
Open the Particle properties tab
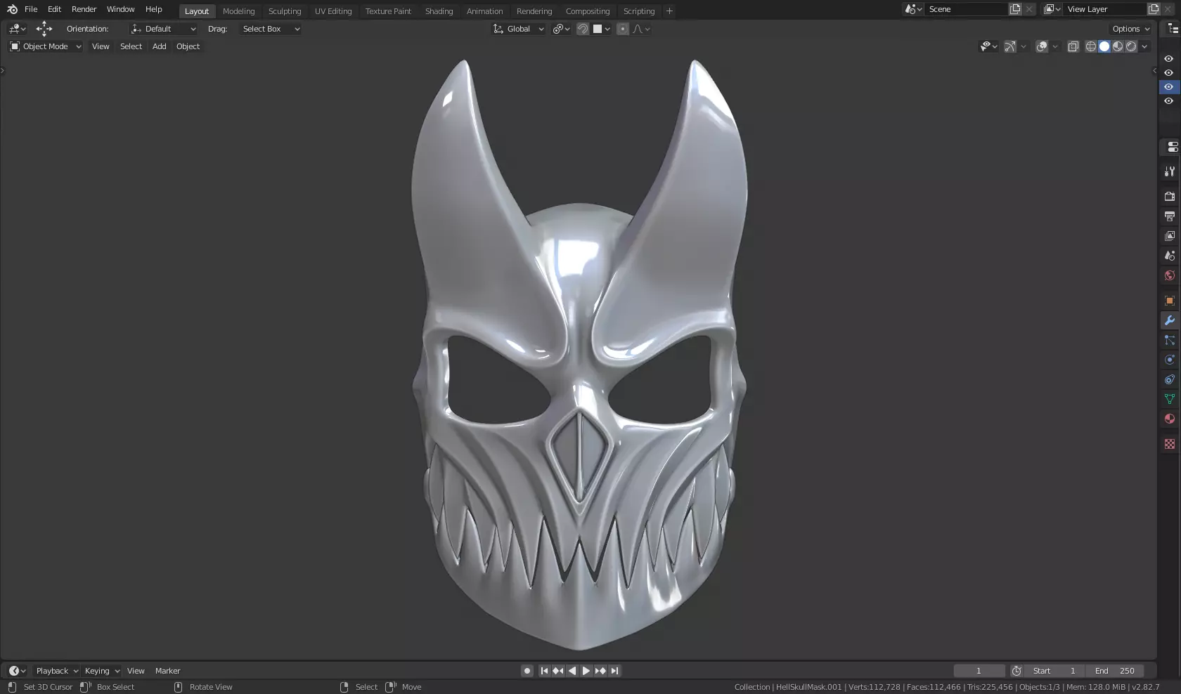(x=1170, y=340)
